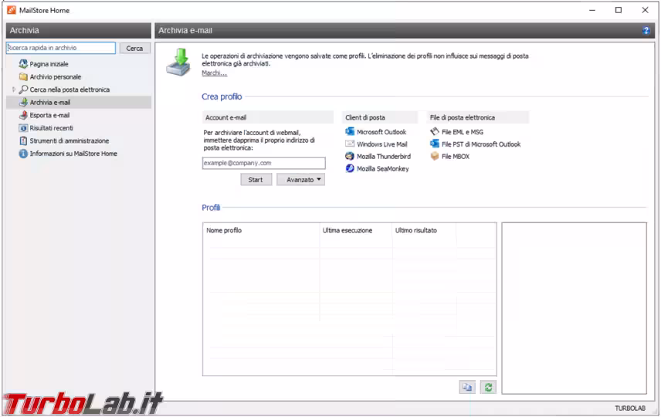Click the Pagina iniziale sidebar icon
This screenshot has height=417, width=661.
pos(23,64)
